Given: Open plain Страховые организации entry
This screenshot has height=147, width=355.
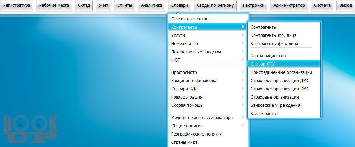Looking at the screenshot, I should click(284, 97).
